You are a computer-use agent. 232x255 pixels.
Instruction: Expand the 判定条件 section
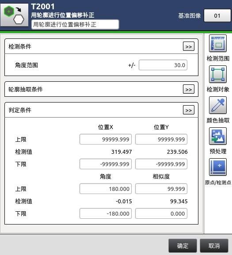tap(189, 110)
